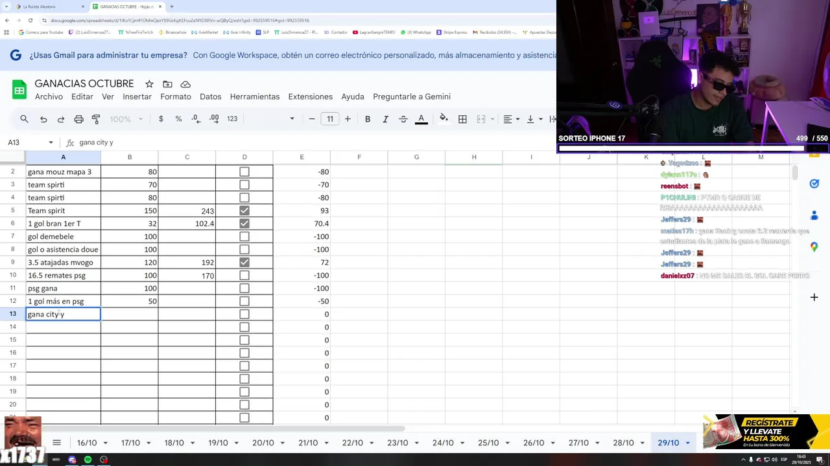Change text color with the A swatch
Viewport: 830px width, 466px height.
click(x=421, y=119)
